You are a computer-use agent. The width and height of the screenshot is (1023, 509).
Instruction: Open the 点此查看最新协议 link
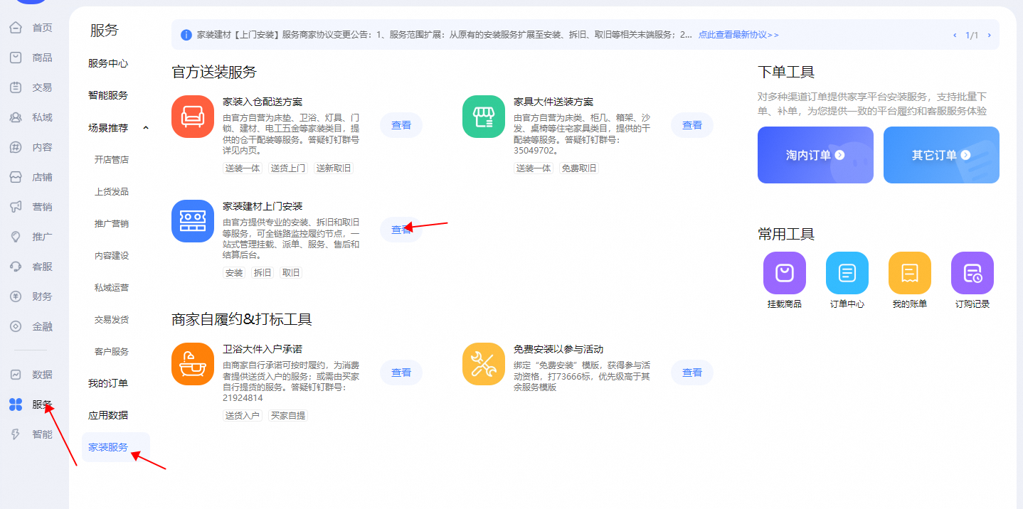[x=738, y=35]
